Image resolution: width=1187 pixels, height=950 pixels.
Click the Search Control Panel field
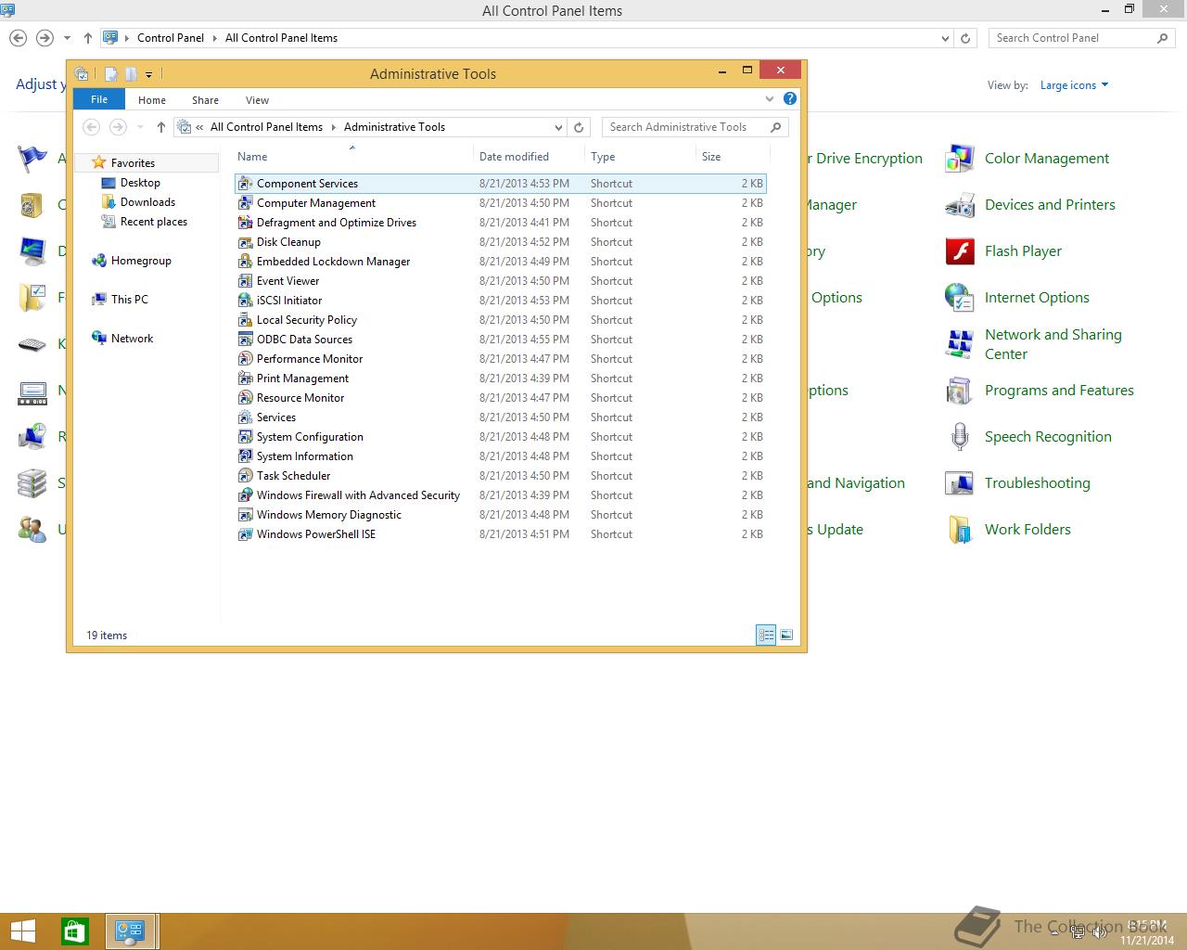point(1081,38)
